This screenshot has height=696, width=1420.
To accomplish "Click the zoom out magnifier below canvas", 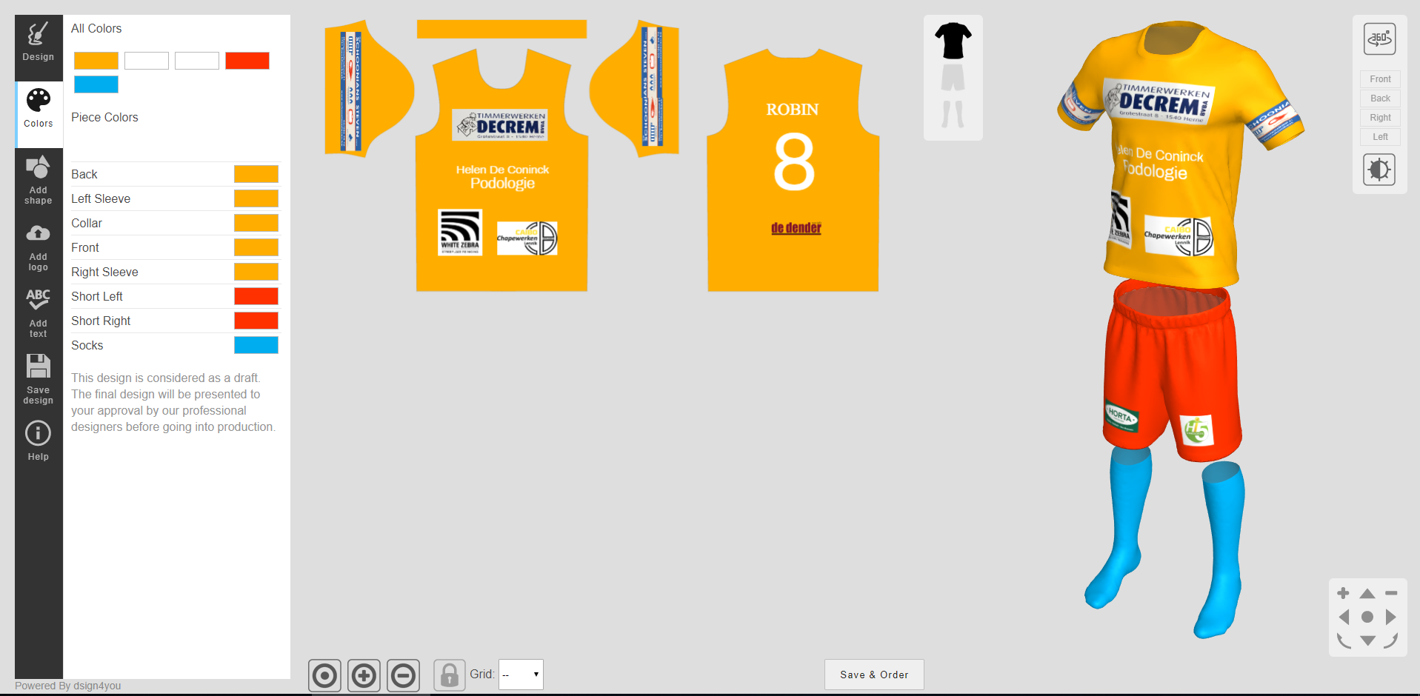I will pos(404,675).
